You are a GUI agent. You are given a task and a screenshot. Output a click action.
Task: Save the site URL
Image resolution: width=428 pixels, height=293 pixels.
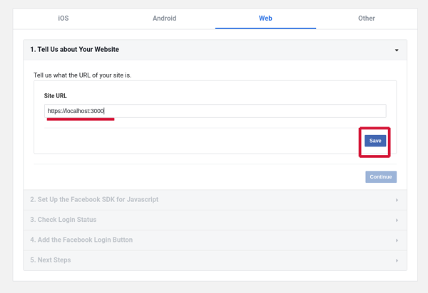(x=375, y=141)
